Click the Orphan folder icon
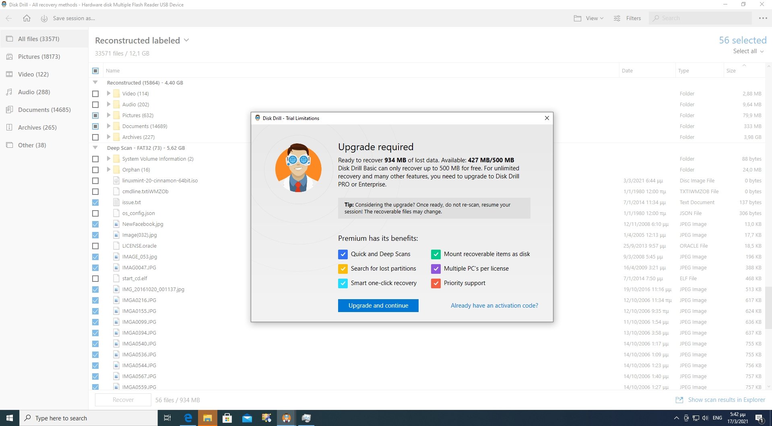 tap(116, 170)
